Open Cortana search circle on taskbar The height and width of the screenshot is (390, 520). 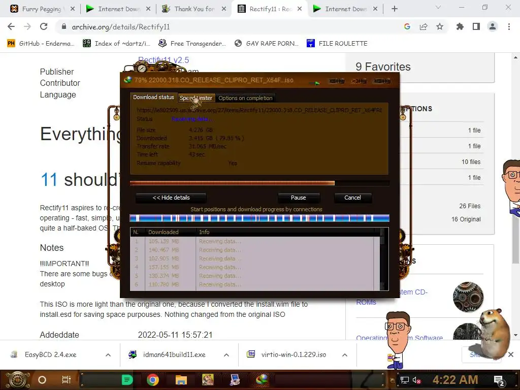[42, 380]
